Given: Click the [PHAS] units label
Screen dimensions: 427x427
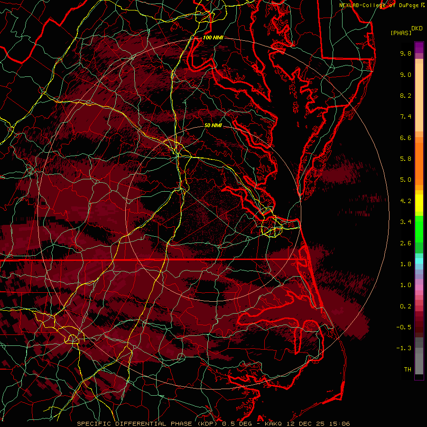Looking at the screenshot, I should tap(401, 33).
